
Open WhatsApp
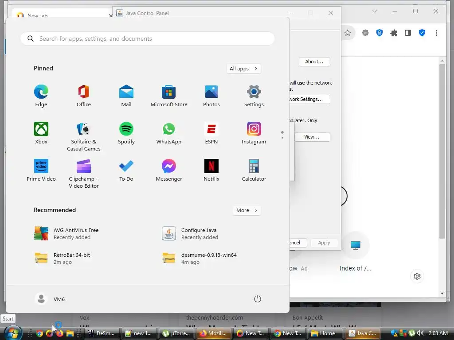(x=169, y=133)
